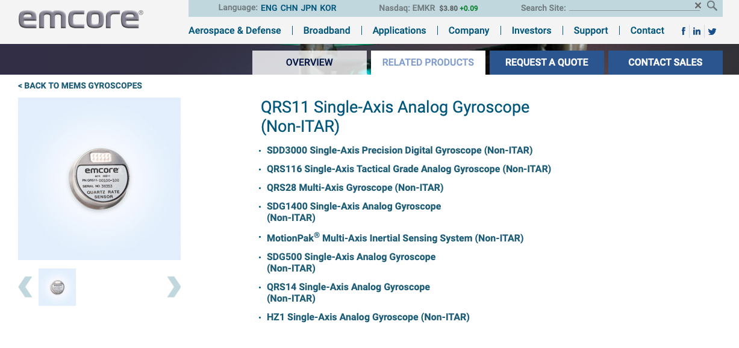Viewport: 739px width, 348px height.
Task: Switch to the Overview tab
Action: click(310, 63)
